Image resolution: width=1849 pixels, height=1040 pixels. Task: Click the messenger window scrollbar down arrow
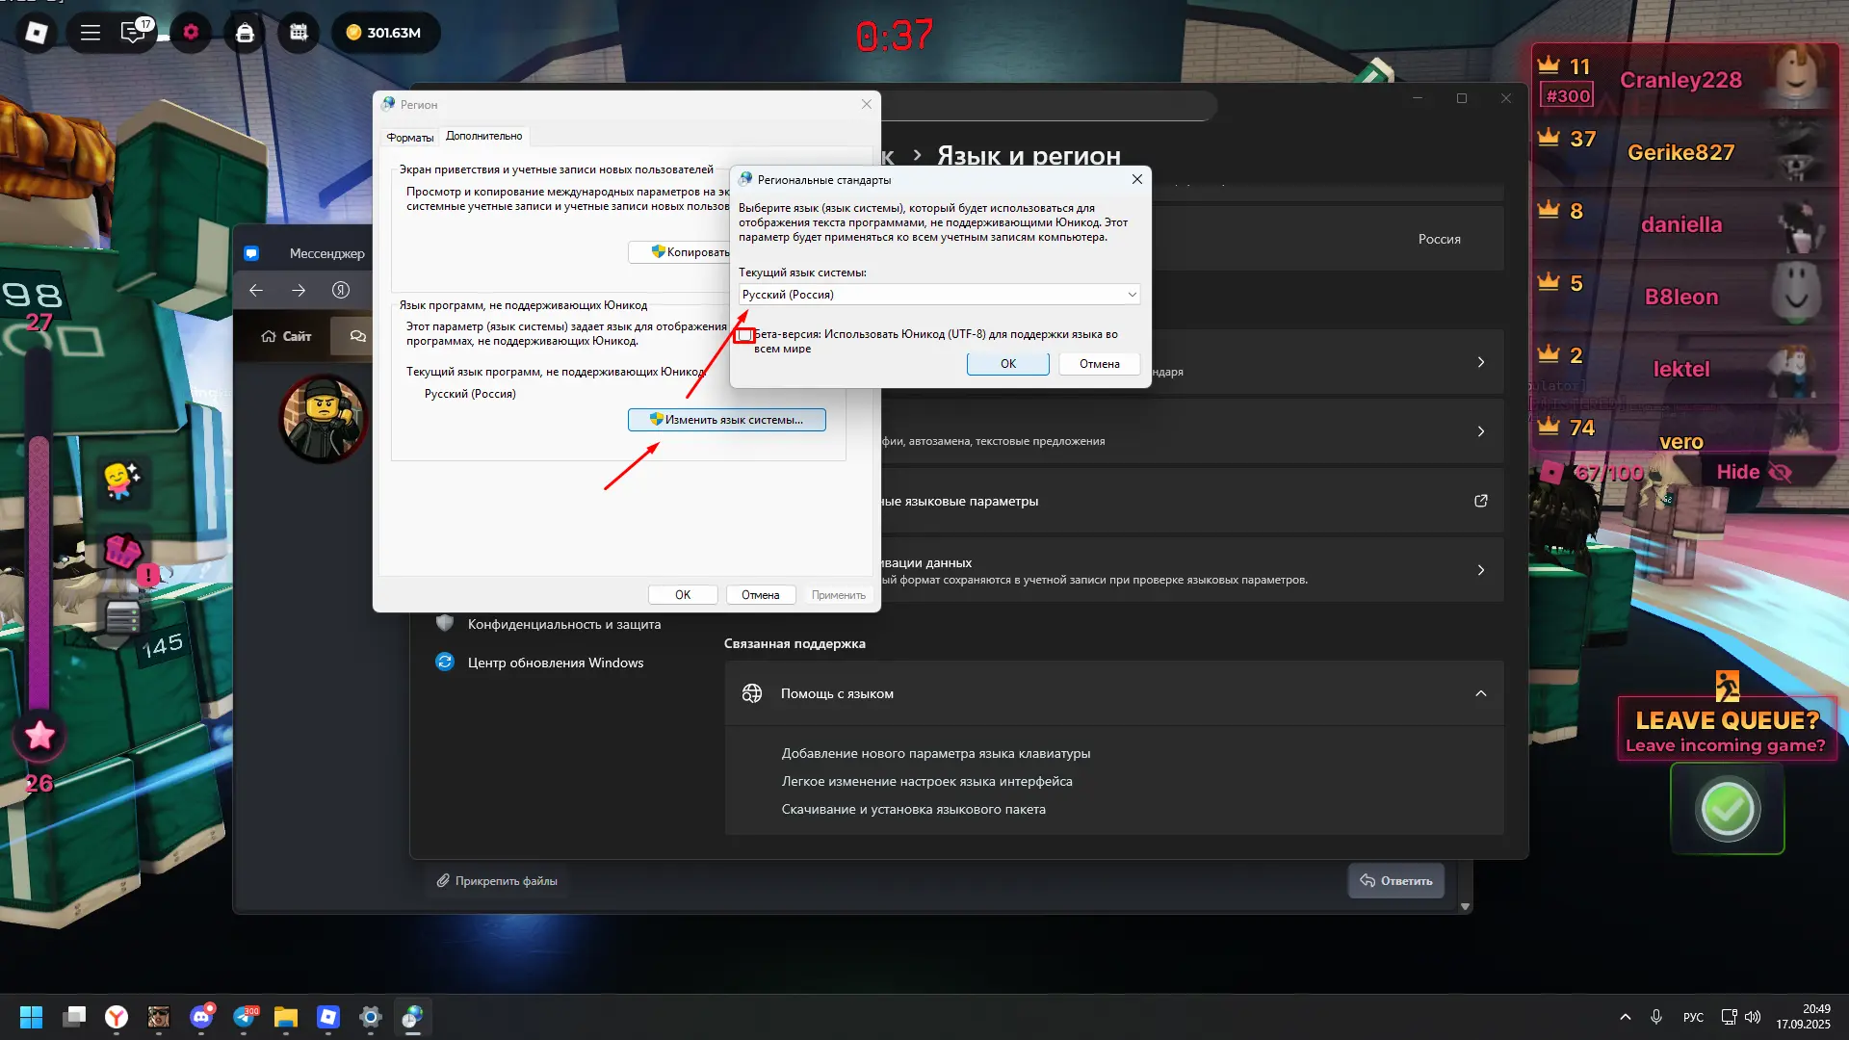click(1465, 906)
